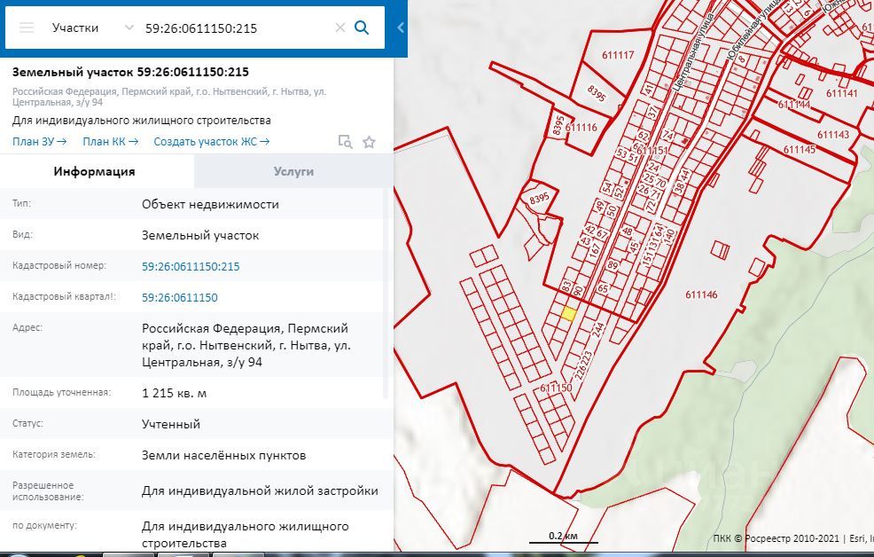The width and height of the screenshot is (874, 557).
Task: Open the hamburger menu in search bar
Action: point(27,27)
